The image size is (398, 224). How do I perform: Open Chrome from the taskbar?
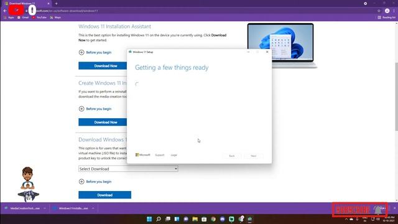click(213, 219)
